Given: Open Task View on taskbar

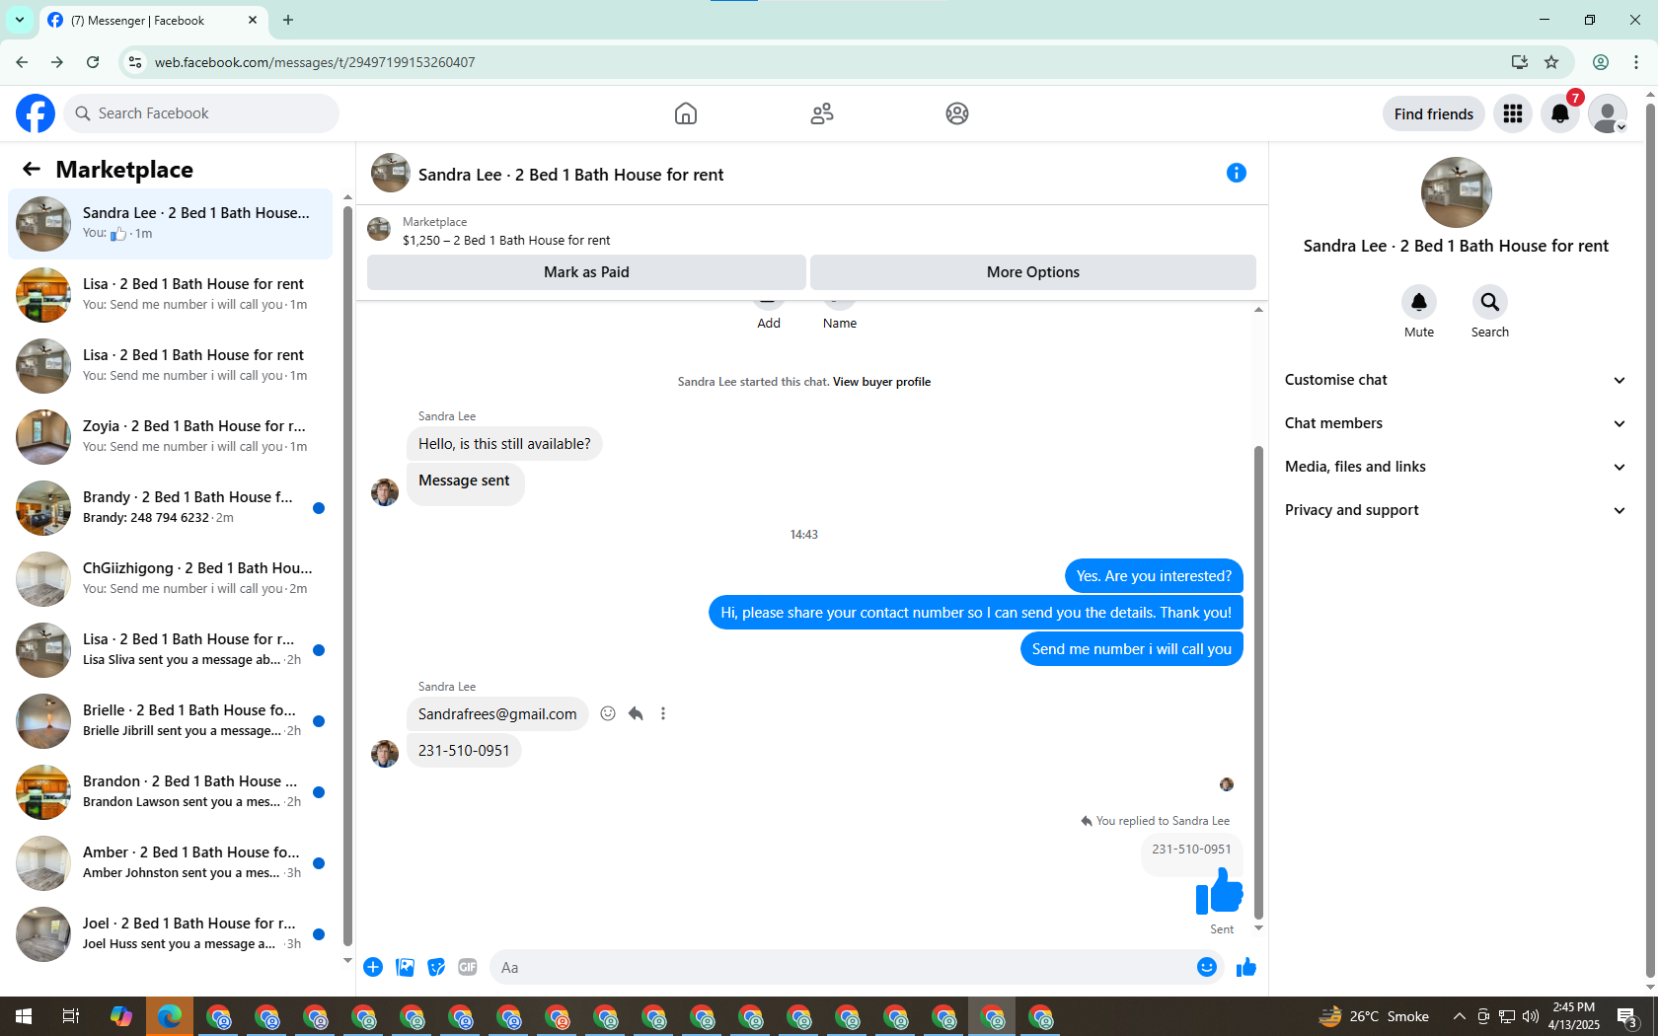Looking at the screenshot, I should click(x=71, y=1016).
